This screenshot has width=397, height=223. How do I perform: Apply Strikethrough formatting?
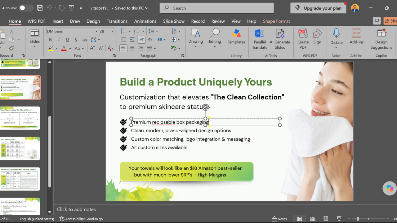pyautogui.click(x=85, y=40)
